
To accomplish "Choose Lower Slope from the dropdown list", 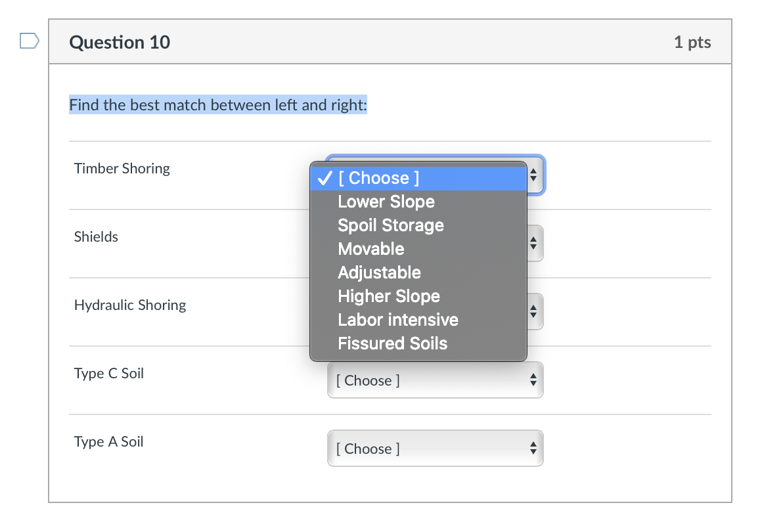I will (386, 202).
